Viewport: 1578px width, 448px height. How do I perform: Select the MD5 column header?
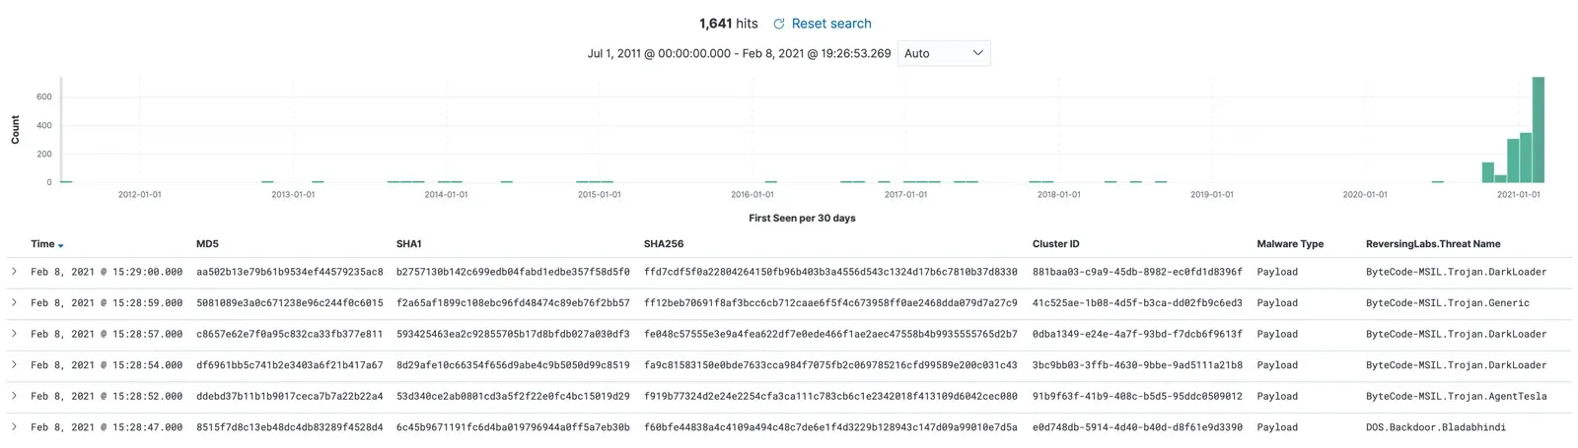(207, 244)
